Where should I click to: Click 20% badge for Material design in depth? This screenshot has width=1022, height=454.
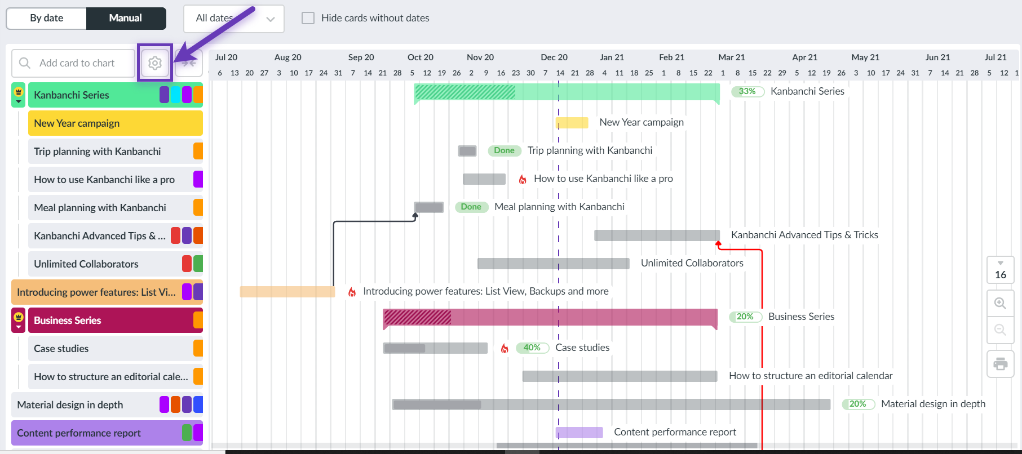pos(858,404)
